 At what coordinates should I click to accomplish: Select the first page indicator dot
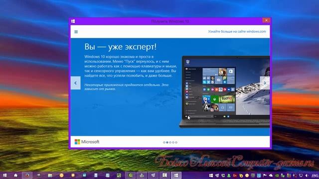click(164, 143)
